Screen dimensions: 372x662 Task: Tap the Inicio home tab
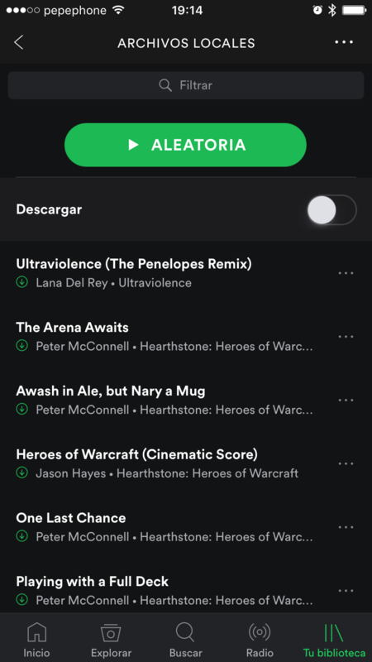point(36,639)
